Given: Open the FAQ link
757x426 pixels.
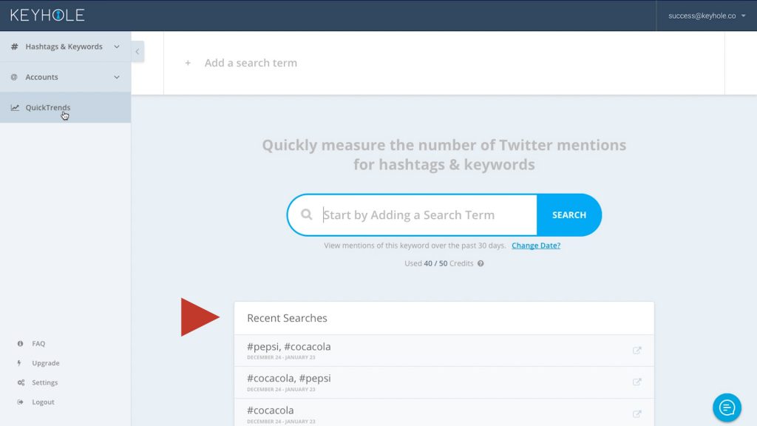Looking at the screenshot, I should pos(38,343).
